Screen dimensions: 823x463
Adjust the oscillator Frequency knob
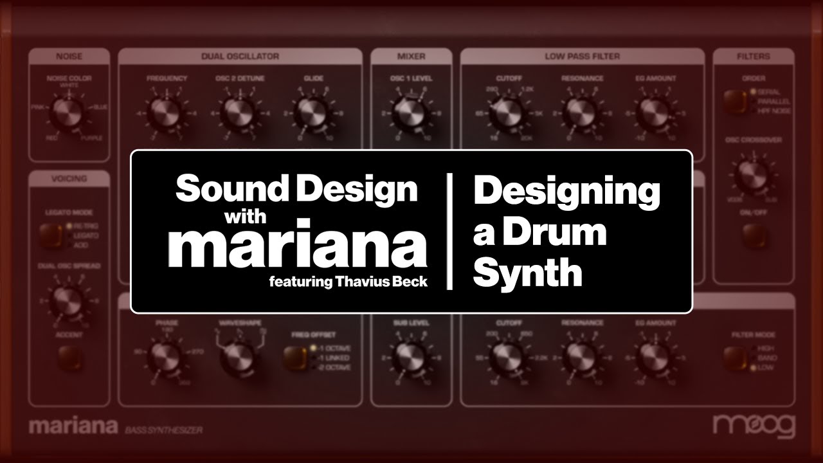point(166,113)
